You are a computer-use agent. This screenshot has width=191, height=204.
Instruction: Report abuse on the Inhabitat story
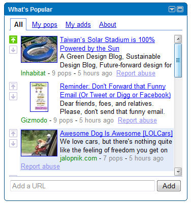tap(136, 73)
